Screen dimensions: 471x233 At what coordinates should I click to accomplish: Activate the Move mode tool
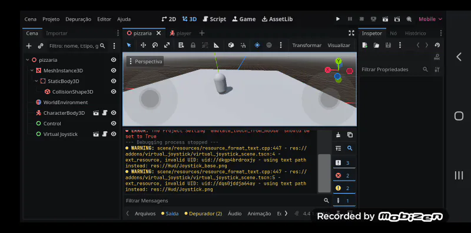coord(143,45)
